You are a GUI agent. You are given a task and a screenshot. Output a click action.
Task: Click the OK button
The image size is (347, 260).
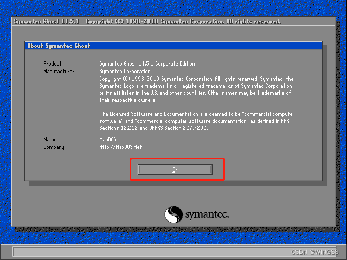point(175,170)
